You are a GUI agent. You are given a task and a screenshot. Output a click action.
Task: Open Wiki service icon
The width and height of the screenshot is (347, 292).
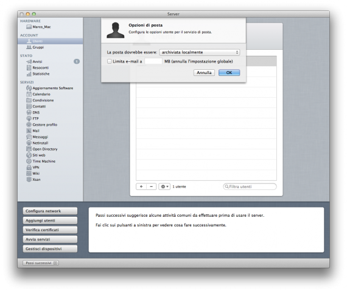click(x=29, y=174)
